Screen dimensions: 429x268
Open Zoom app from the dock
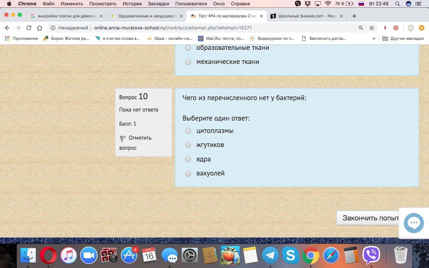coord(88,256)
